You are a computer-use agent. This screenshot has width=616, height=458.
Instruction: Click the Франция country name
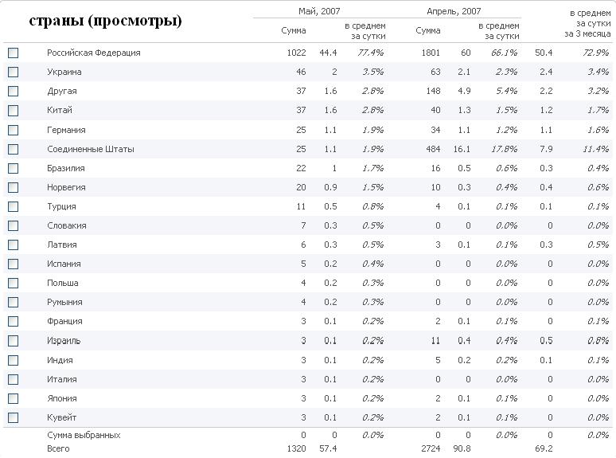click(x=64, y=321)
